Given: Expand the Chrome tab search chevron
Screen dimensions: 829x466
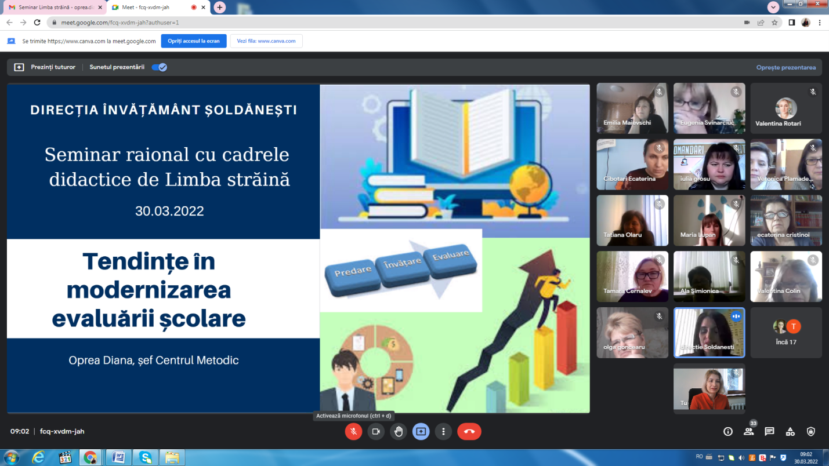Looking at the screenshot, I should [x=773, y=7].
